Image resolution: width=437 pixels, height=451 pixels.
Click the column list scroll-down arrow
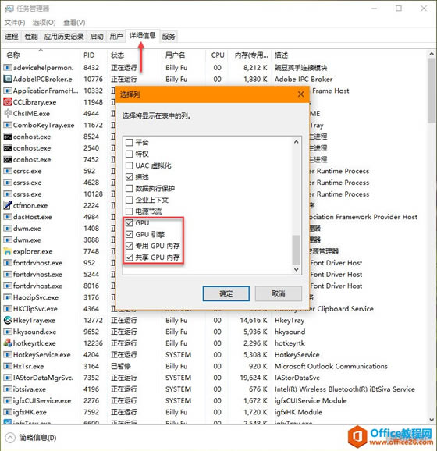297,269
